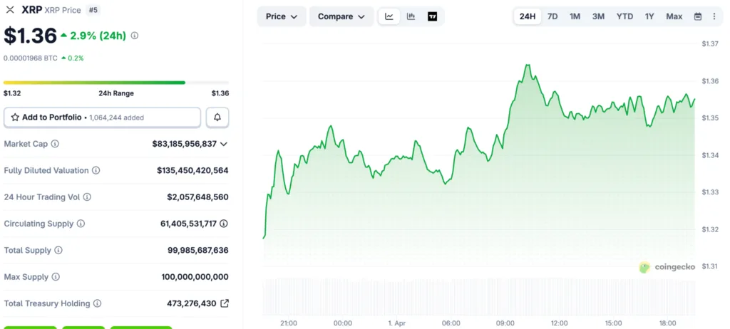This screenshot has height=329, width=730.
Task: Click the star icon in Add to Portfolio
Action: (x=15, y=117)
